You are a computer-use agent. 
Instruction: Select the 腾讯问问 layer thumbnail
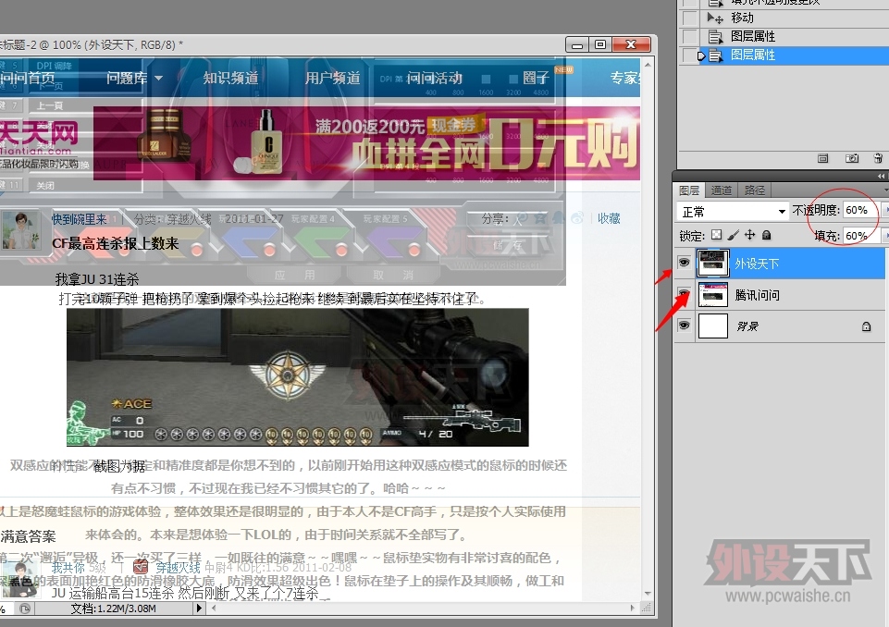coord(712,295)
